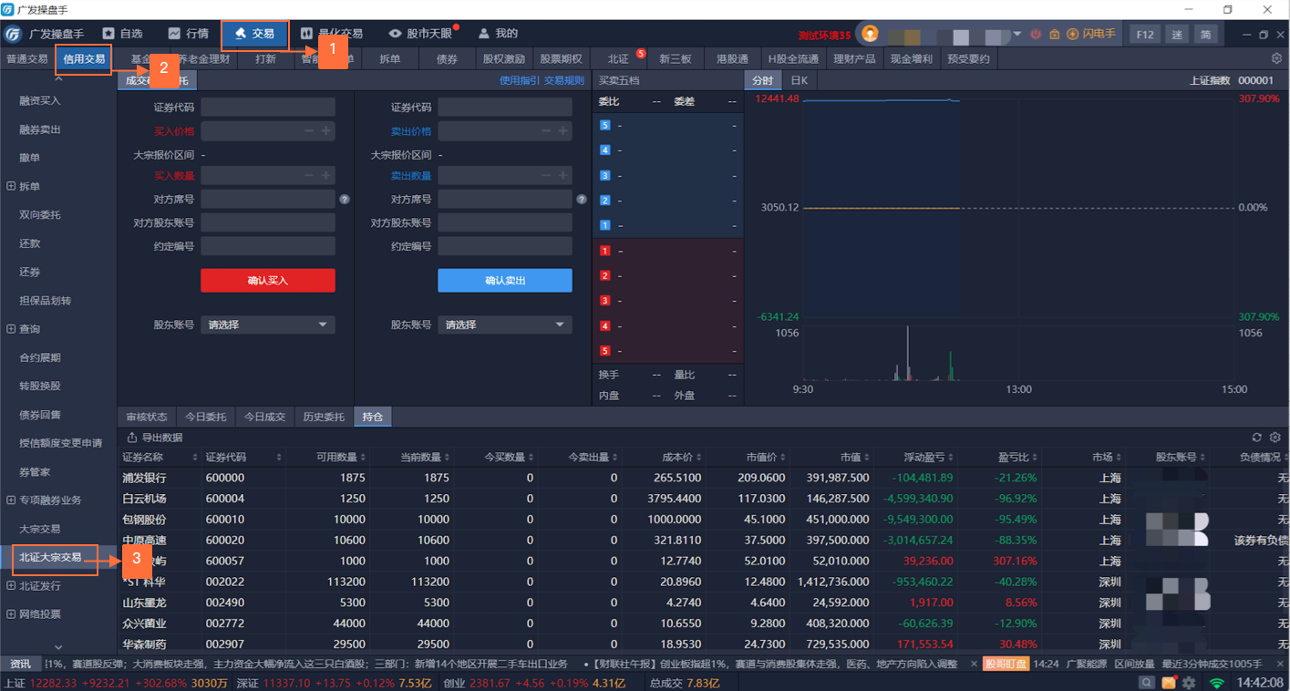Select 融资买入 in the sidebar
Viewport: 1290px width, 691px height.
40,101
